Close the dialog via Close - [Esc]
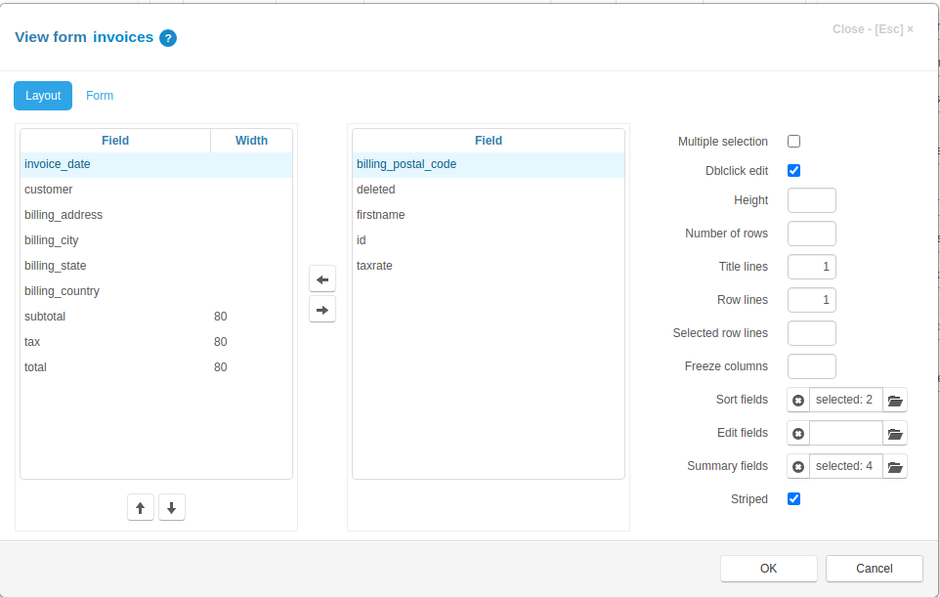The image size is (940, 597). coord(873,29)
